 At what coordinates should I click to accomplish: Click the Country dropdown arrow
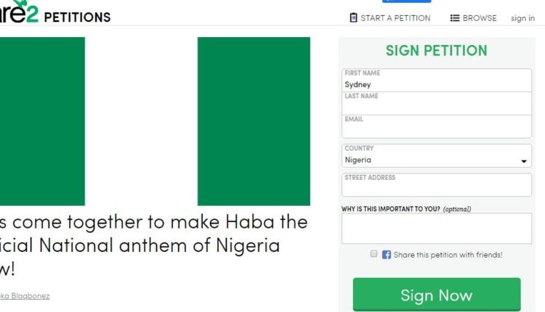(525, 161)
